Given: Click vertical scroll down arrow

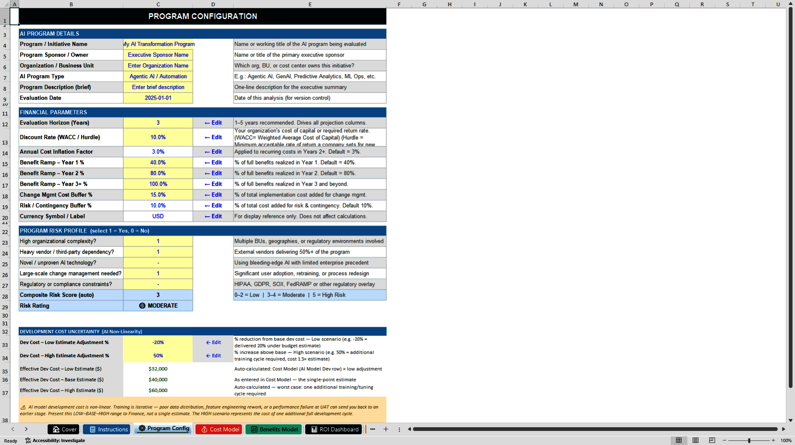Looking at the screenshot, I should tap(790, 420).
